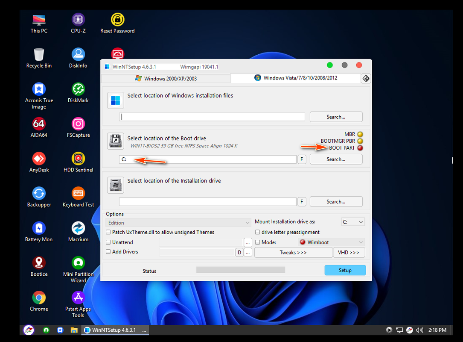Open Chrome desktop icon
The width and height of the screenshot is (463, 342).
[39, 301]
